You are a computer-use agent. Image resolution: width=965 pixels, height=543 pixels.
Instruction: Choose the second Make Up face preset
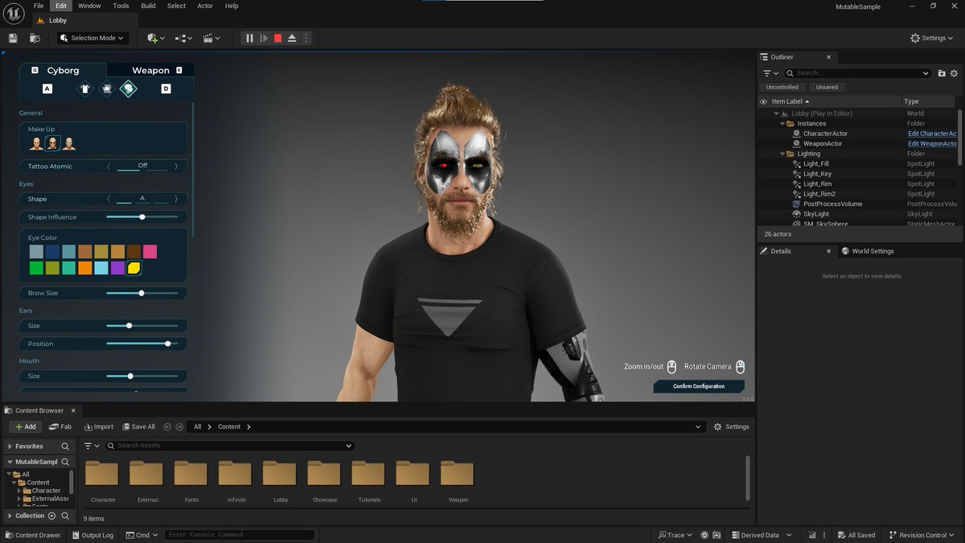[x=52, y=143]
